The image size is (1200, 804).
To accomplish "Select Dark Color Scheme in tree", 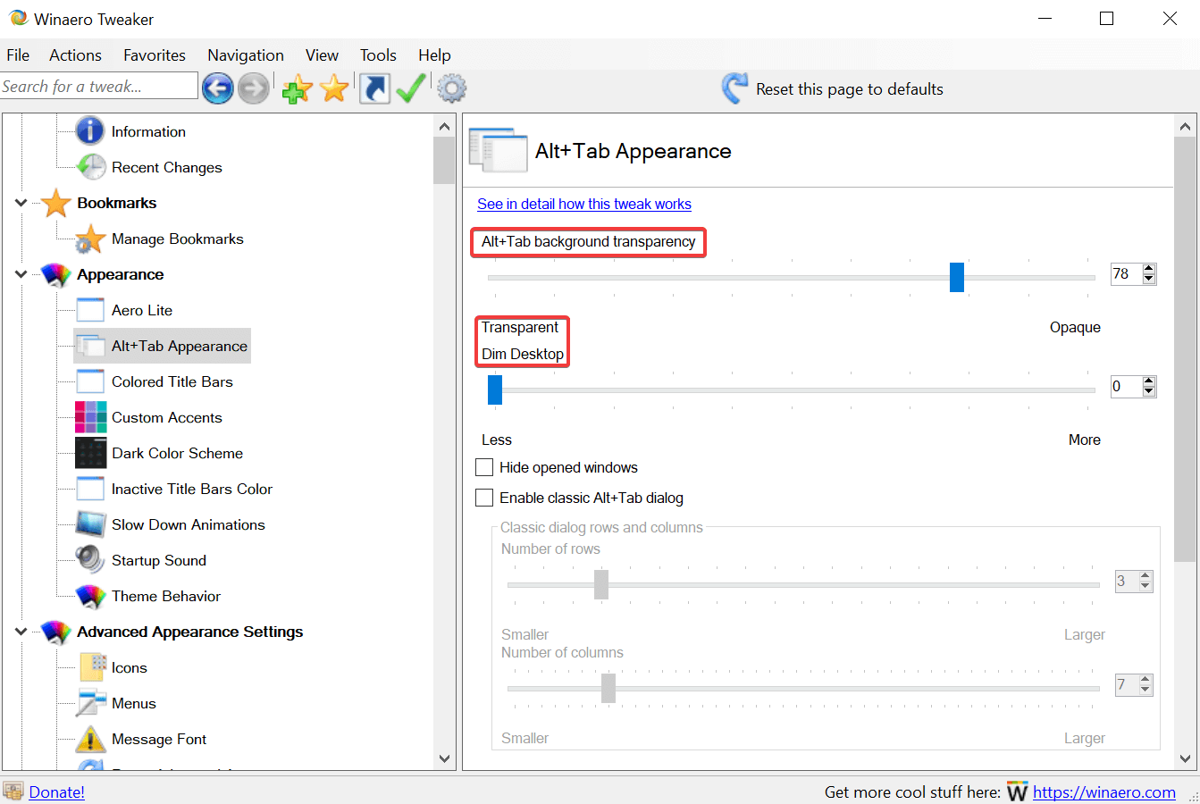I will (177, 453).
